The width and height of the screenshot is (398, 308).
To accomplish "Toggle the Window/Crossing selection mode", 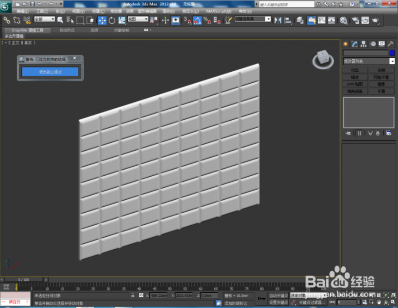I will pos(90,20).
